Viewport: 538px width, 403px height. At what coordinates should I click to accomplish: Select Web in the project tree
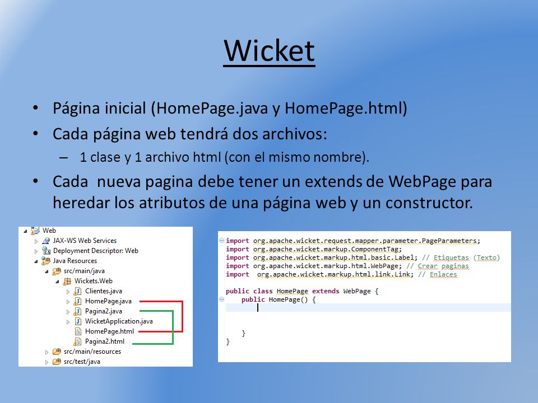tap(49, 231)
